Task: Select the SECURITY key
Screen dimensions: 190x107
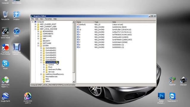Action: coord(46,41)
